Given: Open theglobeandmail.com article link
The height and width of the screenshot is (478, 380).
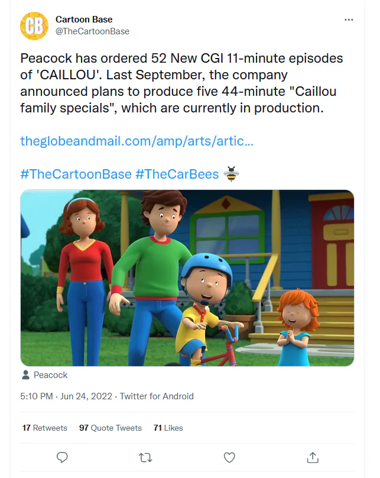Looking at the screenshot, I should coord(137,141).
